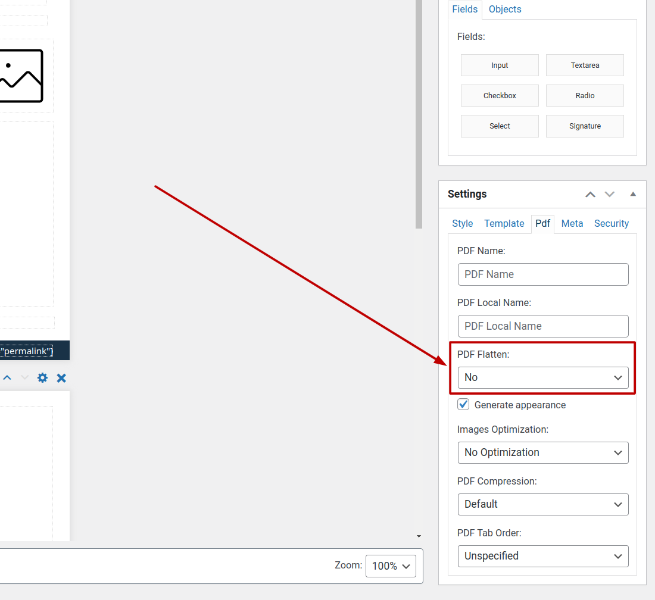Add a Signature field

(585, 126)
